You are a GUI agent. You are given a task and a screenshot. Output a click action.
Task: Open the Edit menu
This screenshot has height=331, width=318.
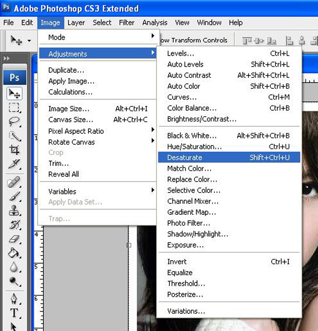point(27,22)
